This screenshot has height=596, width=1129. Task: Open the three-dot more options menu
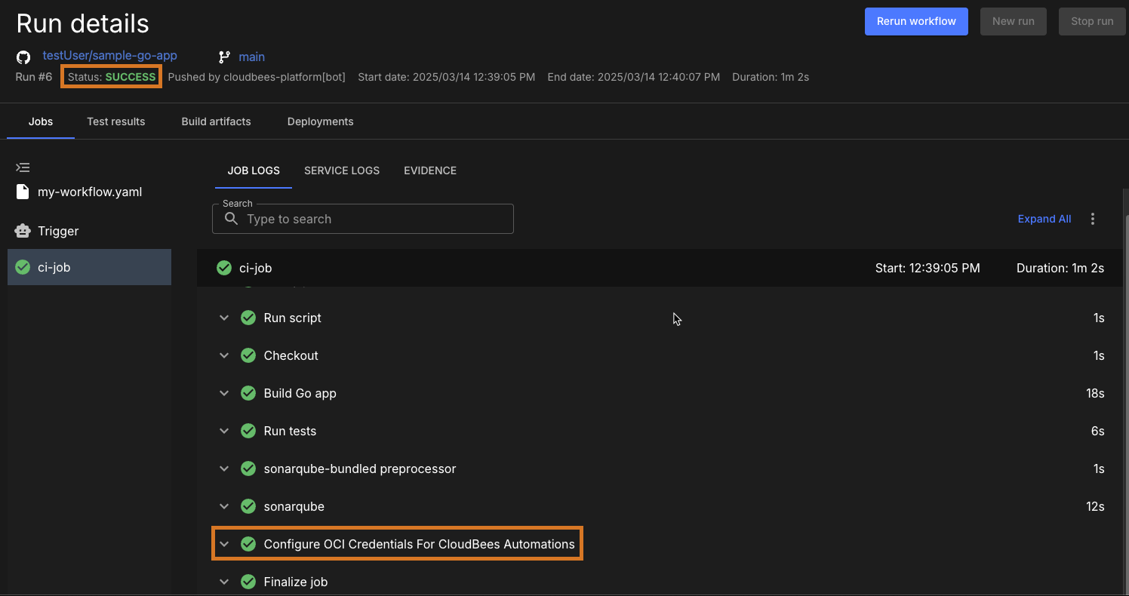tap(1093, 219)
